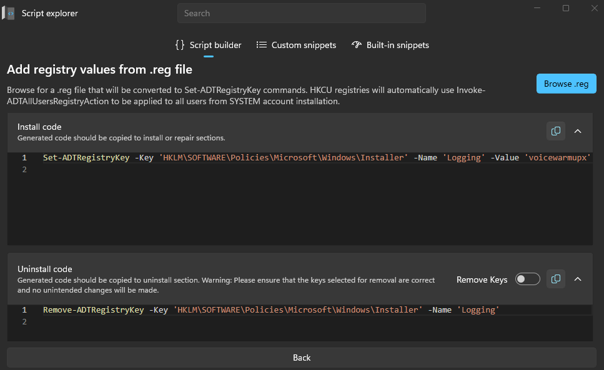Click the Script explorer app icon

(x=8, y=13)
